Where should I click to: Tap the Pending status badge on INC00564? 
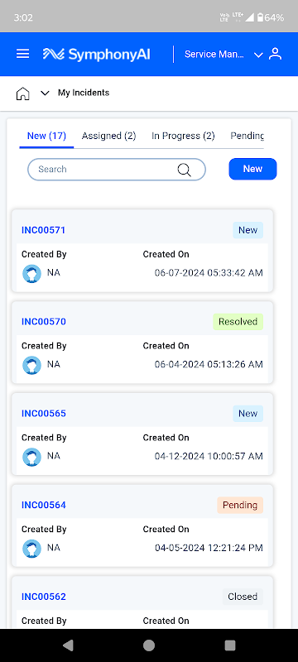point(240,505)
